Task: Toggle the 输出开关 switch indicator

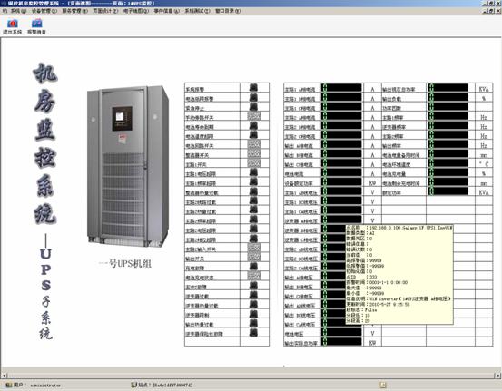Action: (x=254, y=258)
